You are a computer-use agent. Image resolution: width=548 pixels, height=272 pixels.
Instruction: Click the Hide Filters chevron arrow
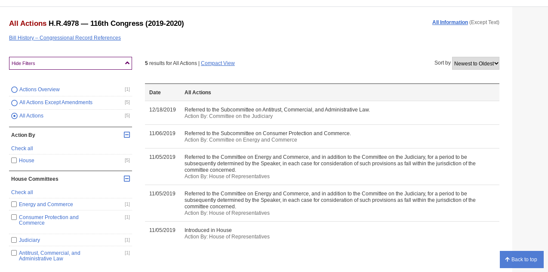pyautogui.click(x=127, y=63)
